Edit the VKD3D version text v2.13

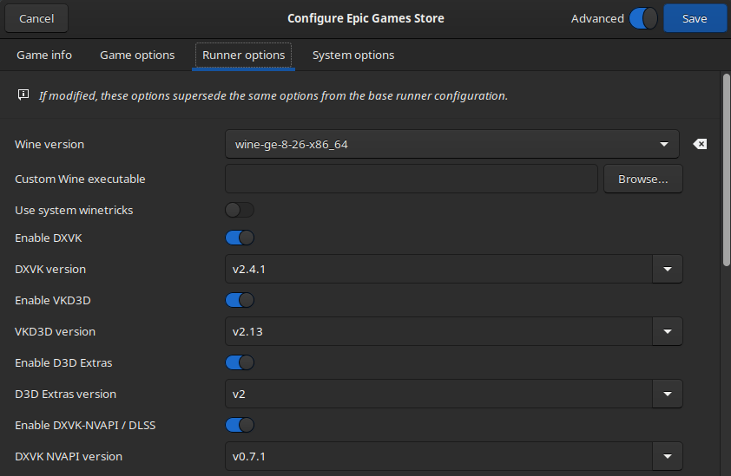(x=438, y=331)
